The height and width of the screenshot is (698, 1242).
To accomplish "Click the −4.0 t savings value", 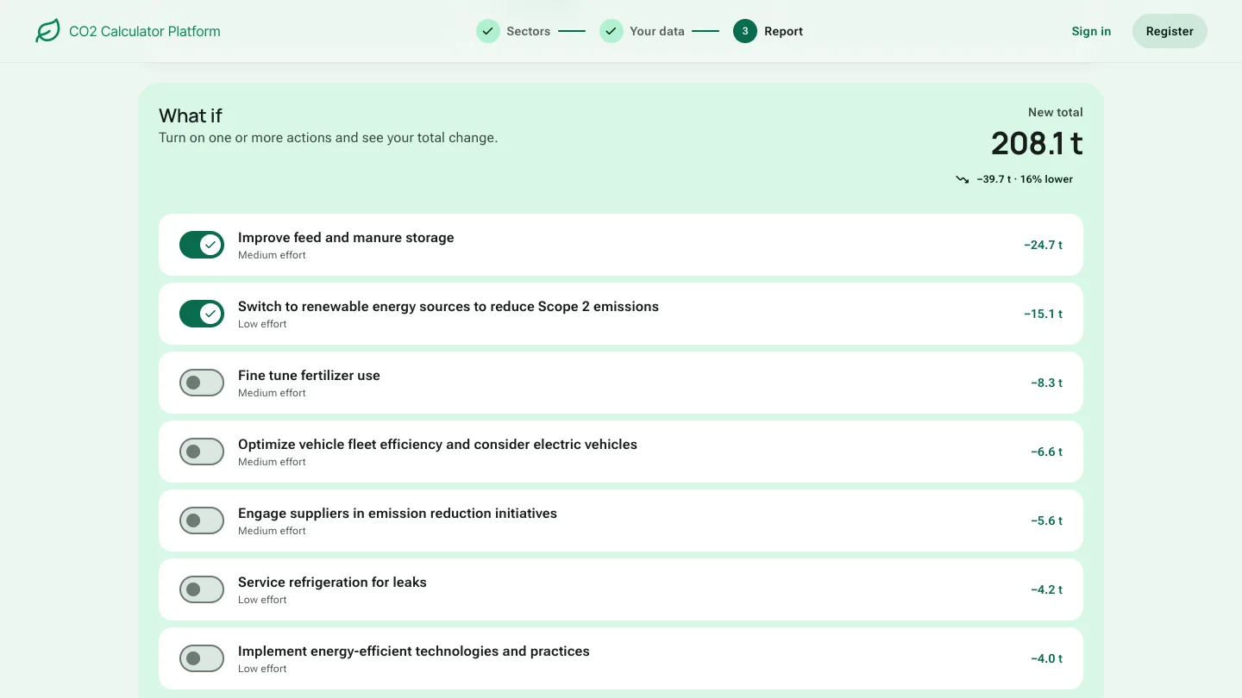I will point(1046,658).
